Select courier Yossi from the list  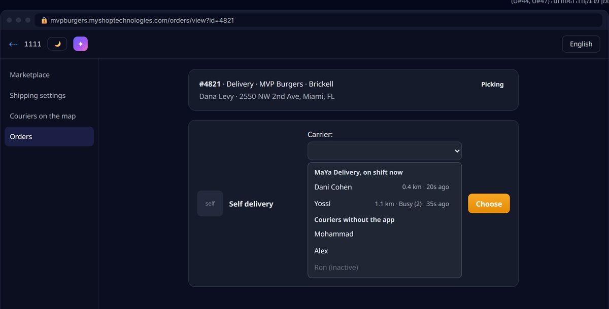pos(385,204)
